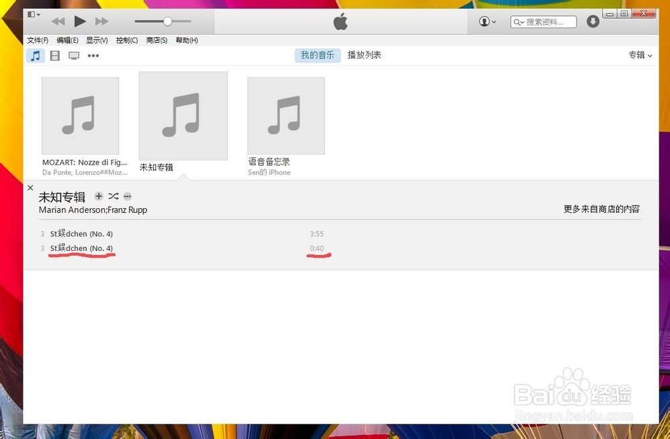Screen dimensions: 670x439
Task: Add 未知专辑 using the plus icon
Action: click(98, 196)
